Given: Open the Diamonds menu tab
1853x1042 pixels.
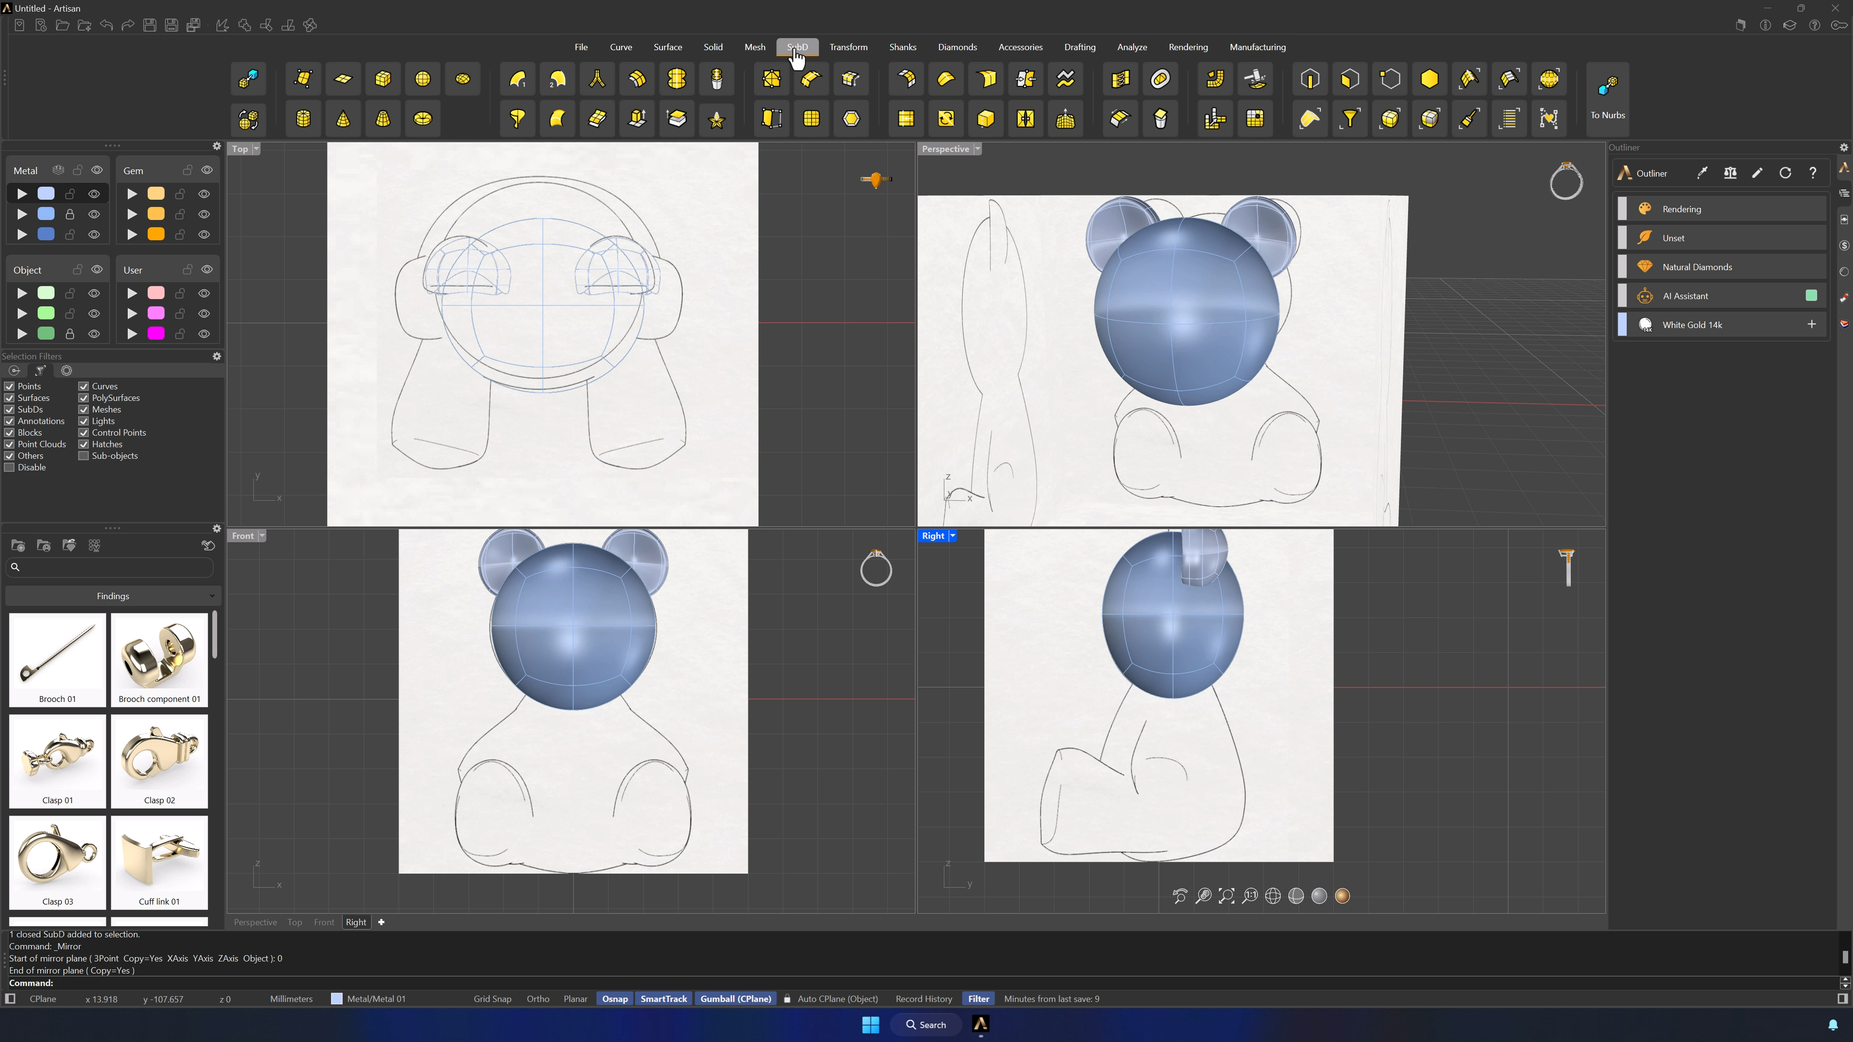Looking at the screenshot, I should 957,47.
